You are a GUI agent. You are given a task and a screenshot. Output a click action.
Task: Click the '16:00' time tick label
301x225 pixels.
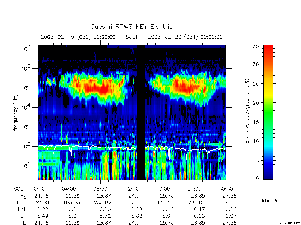click(x=163, y=189)
